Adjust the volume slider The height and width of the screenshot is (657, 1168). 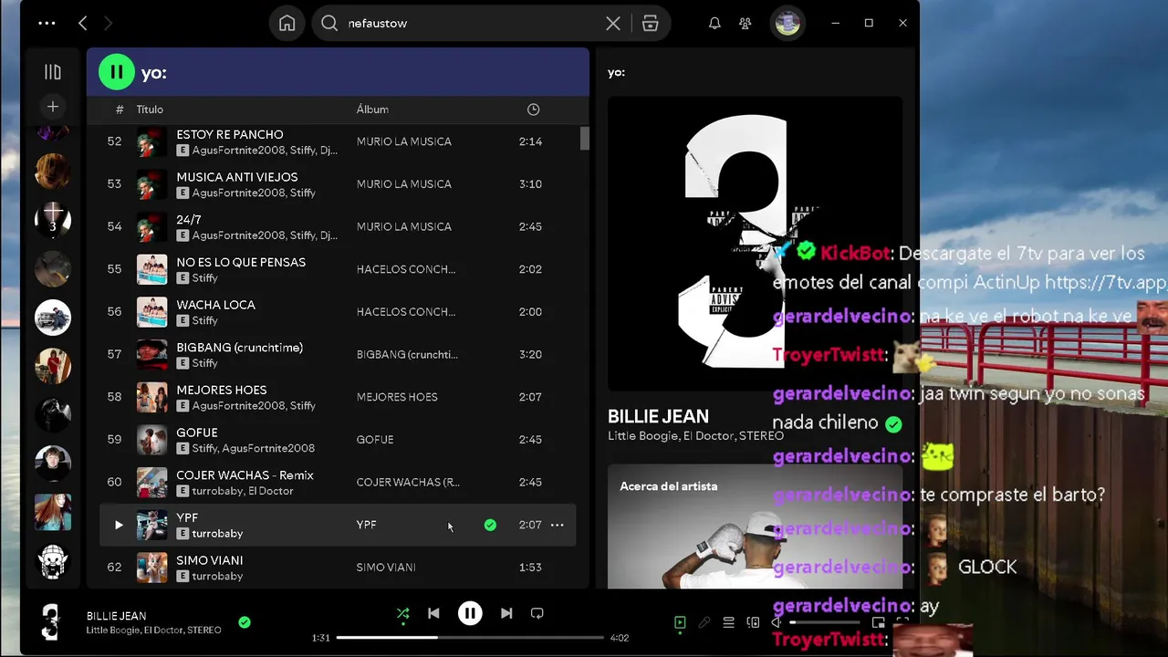click(x=824, y=622)
